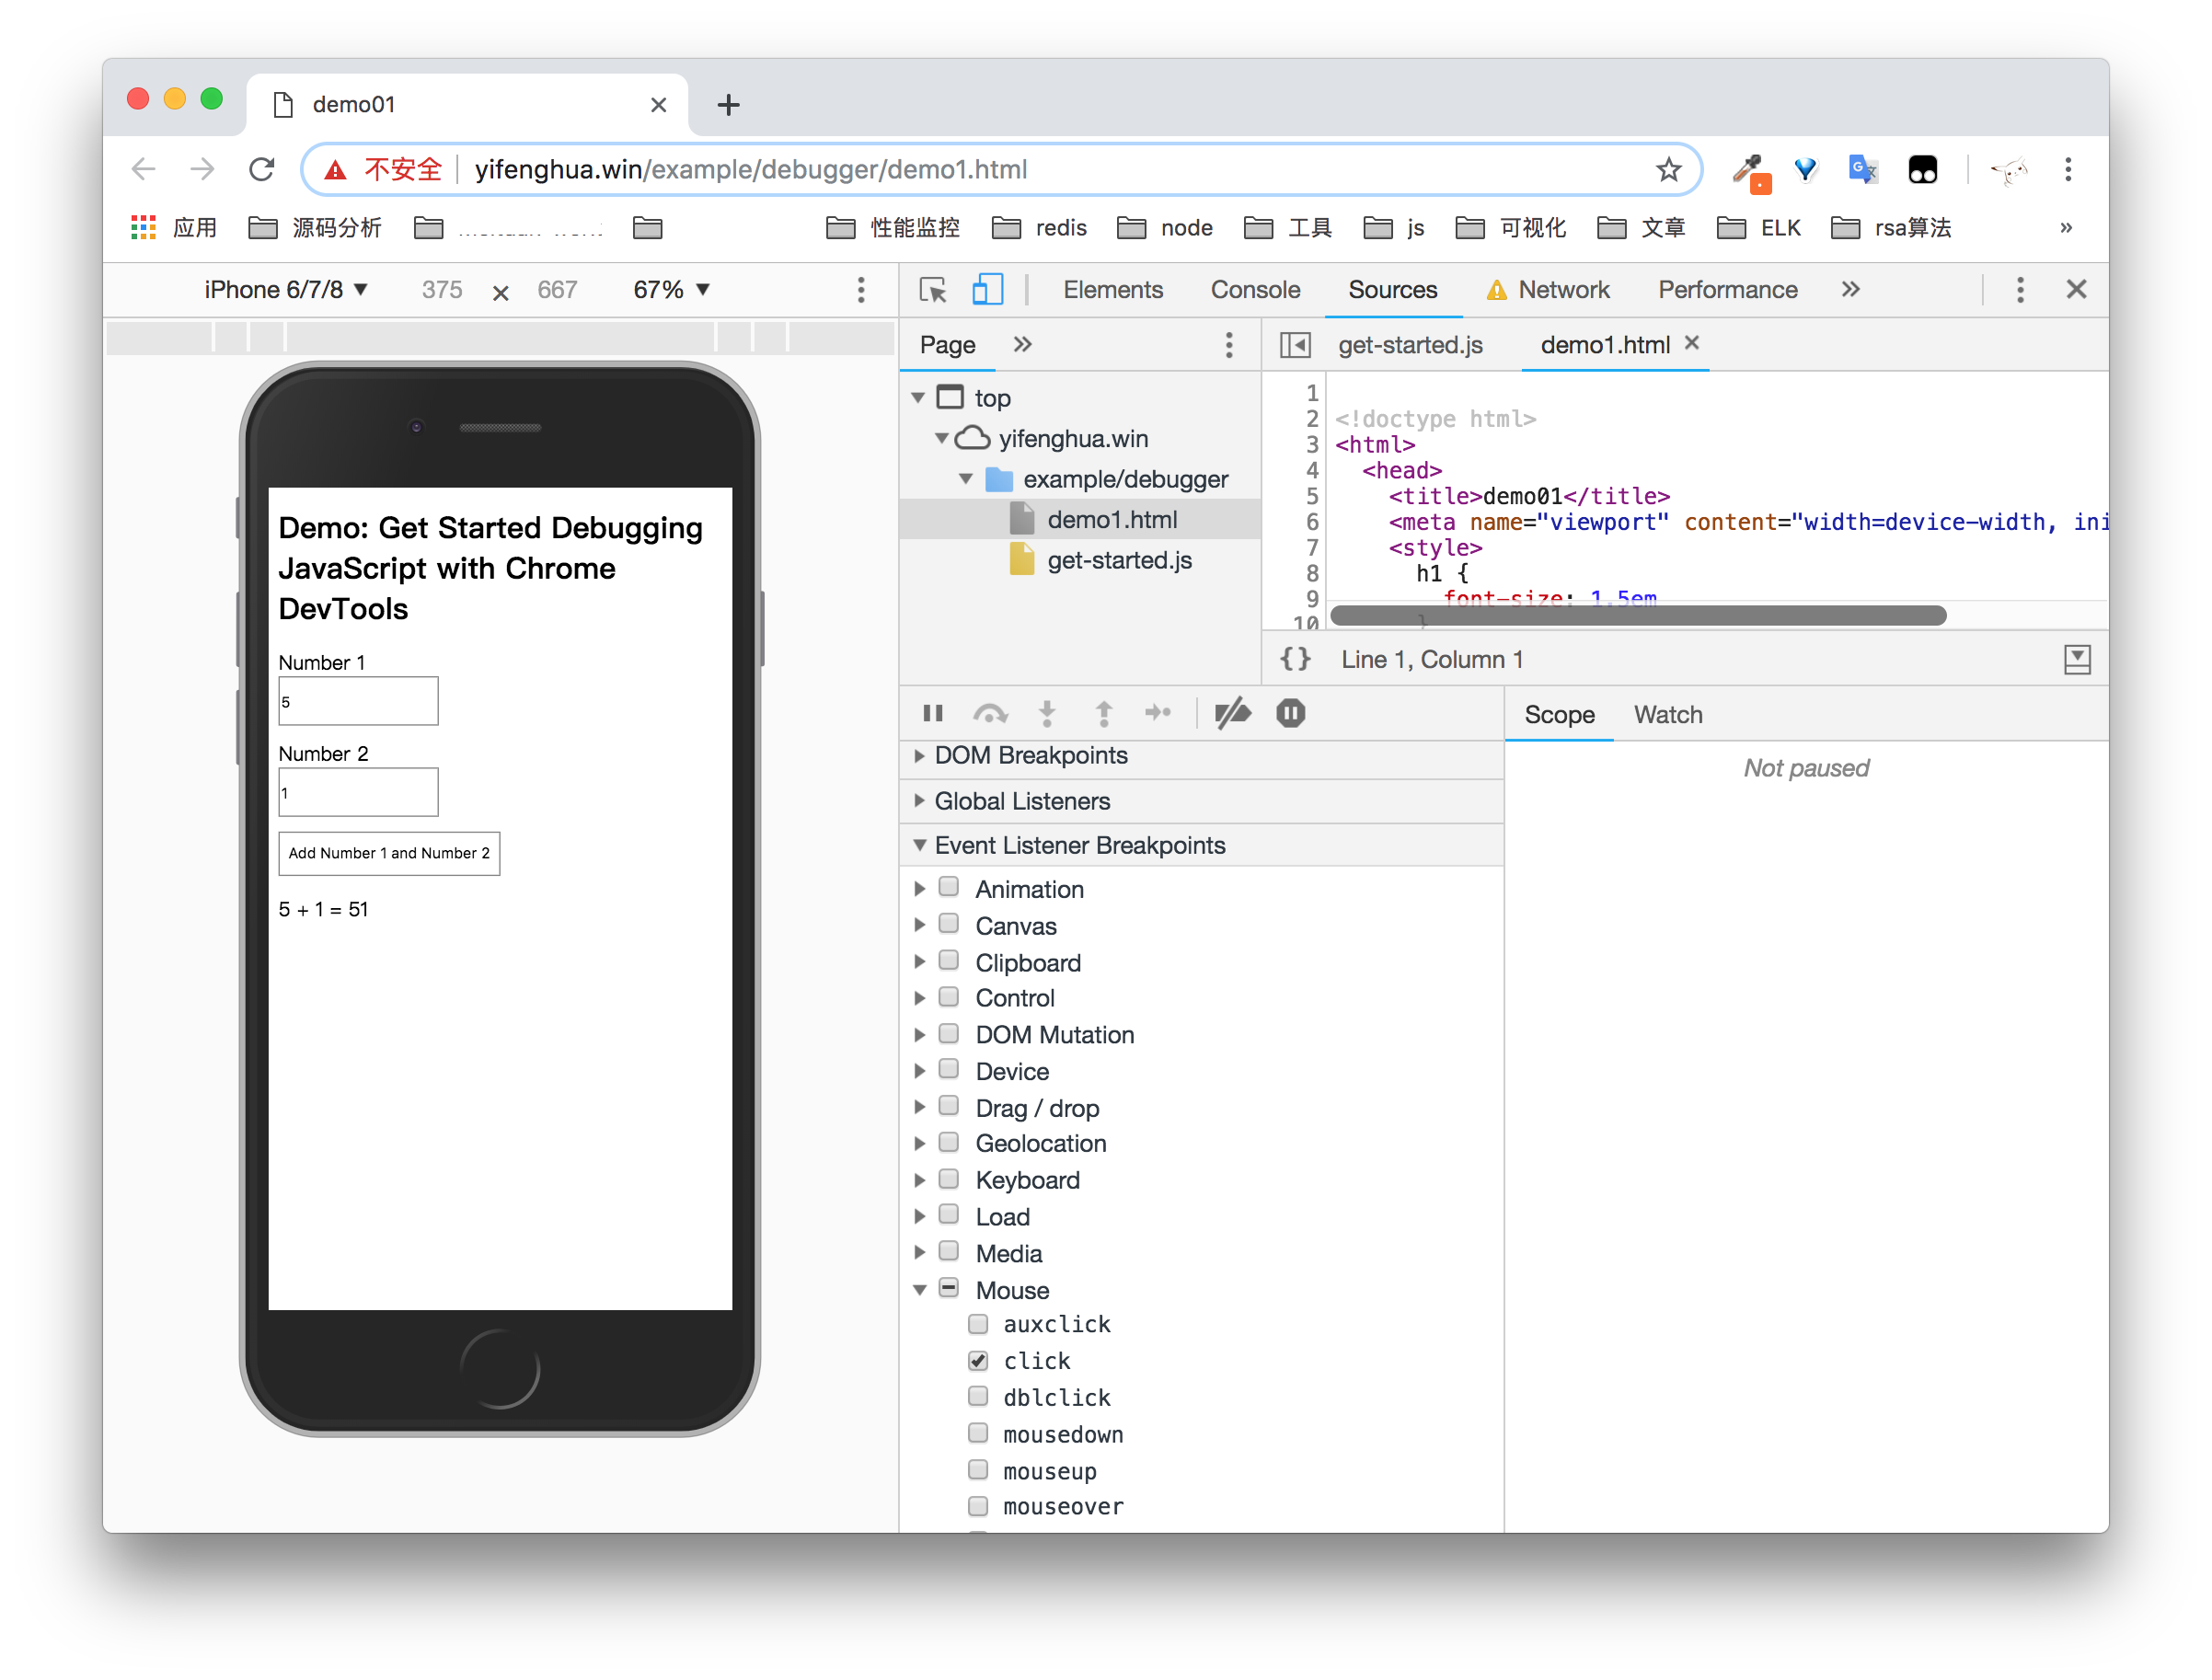Show more DevTools tabs chevron
2212x1680 pixels.
point(1850,290)
